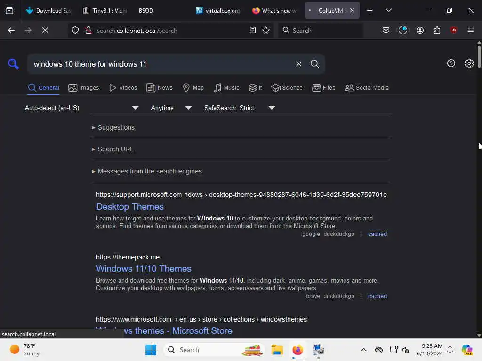Image resolution: width=482 pixels, height=361 pixels.
Task: Open Firefox account profile icon
Action: coord(420,30)
